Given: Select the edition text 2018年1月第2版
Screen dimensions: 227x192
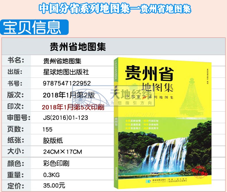Looking at the screenshot, I should (69, 95).
